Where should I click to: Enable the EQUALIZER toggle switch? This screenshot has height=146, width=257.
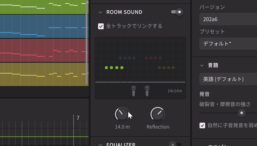coord(175,145)
